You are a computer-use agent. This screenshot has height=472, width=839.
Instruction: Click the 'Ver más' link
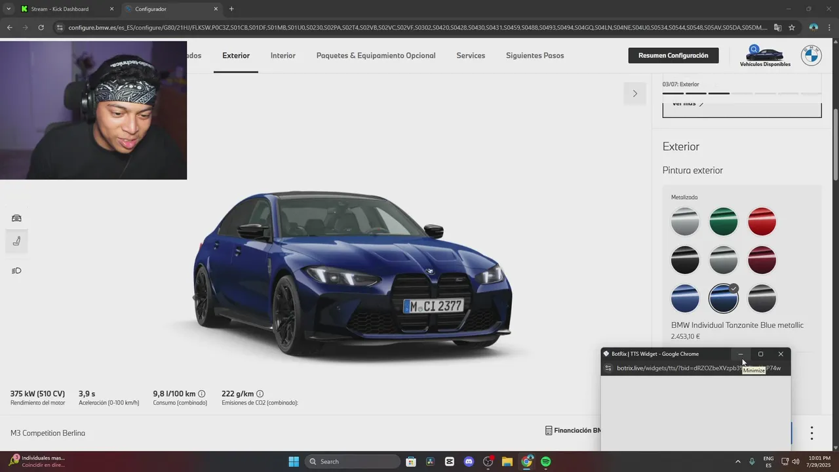688,104
